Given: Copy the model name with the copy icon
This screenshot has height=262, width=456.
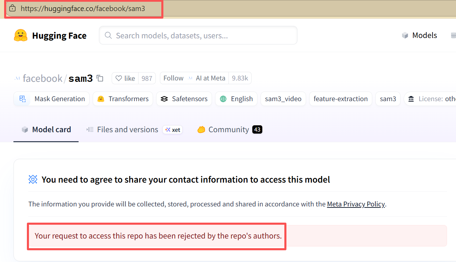Looking at the screenshot, I should 100,78.
